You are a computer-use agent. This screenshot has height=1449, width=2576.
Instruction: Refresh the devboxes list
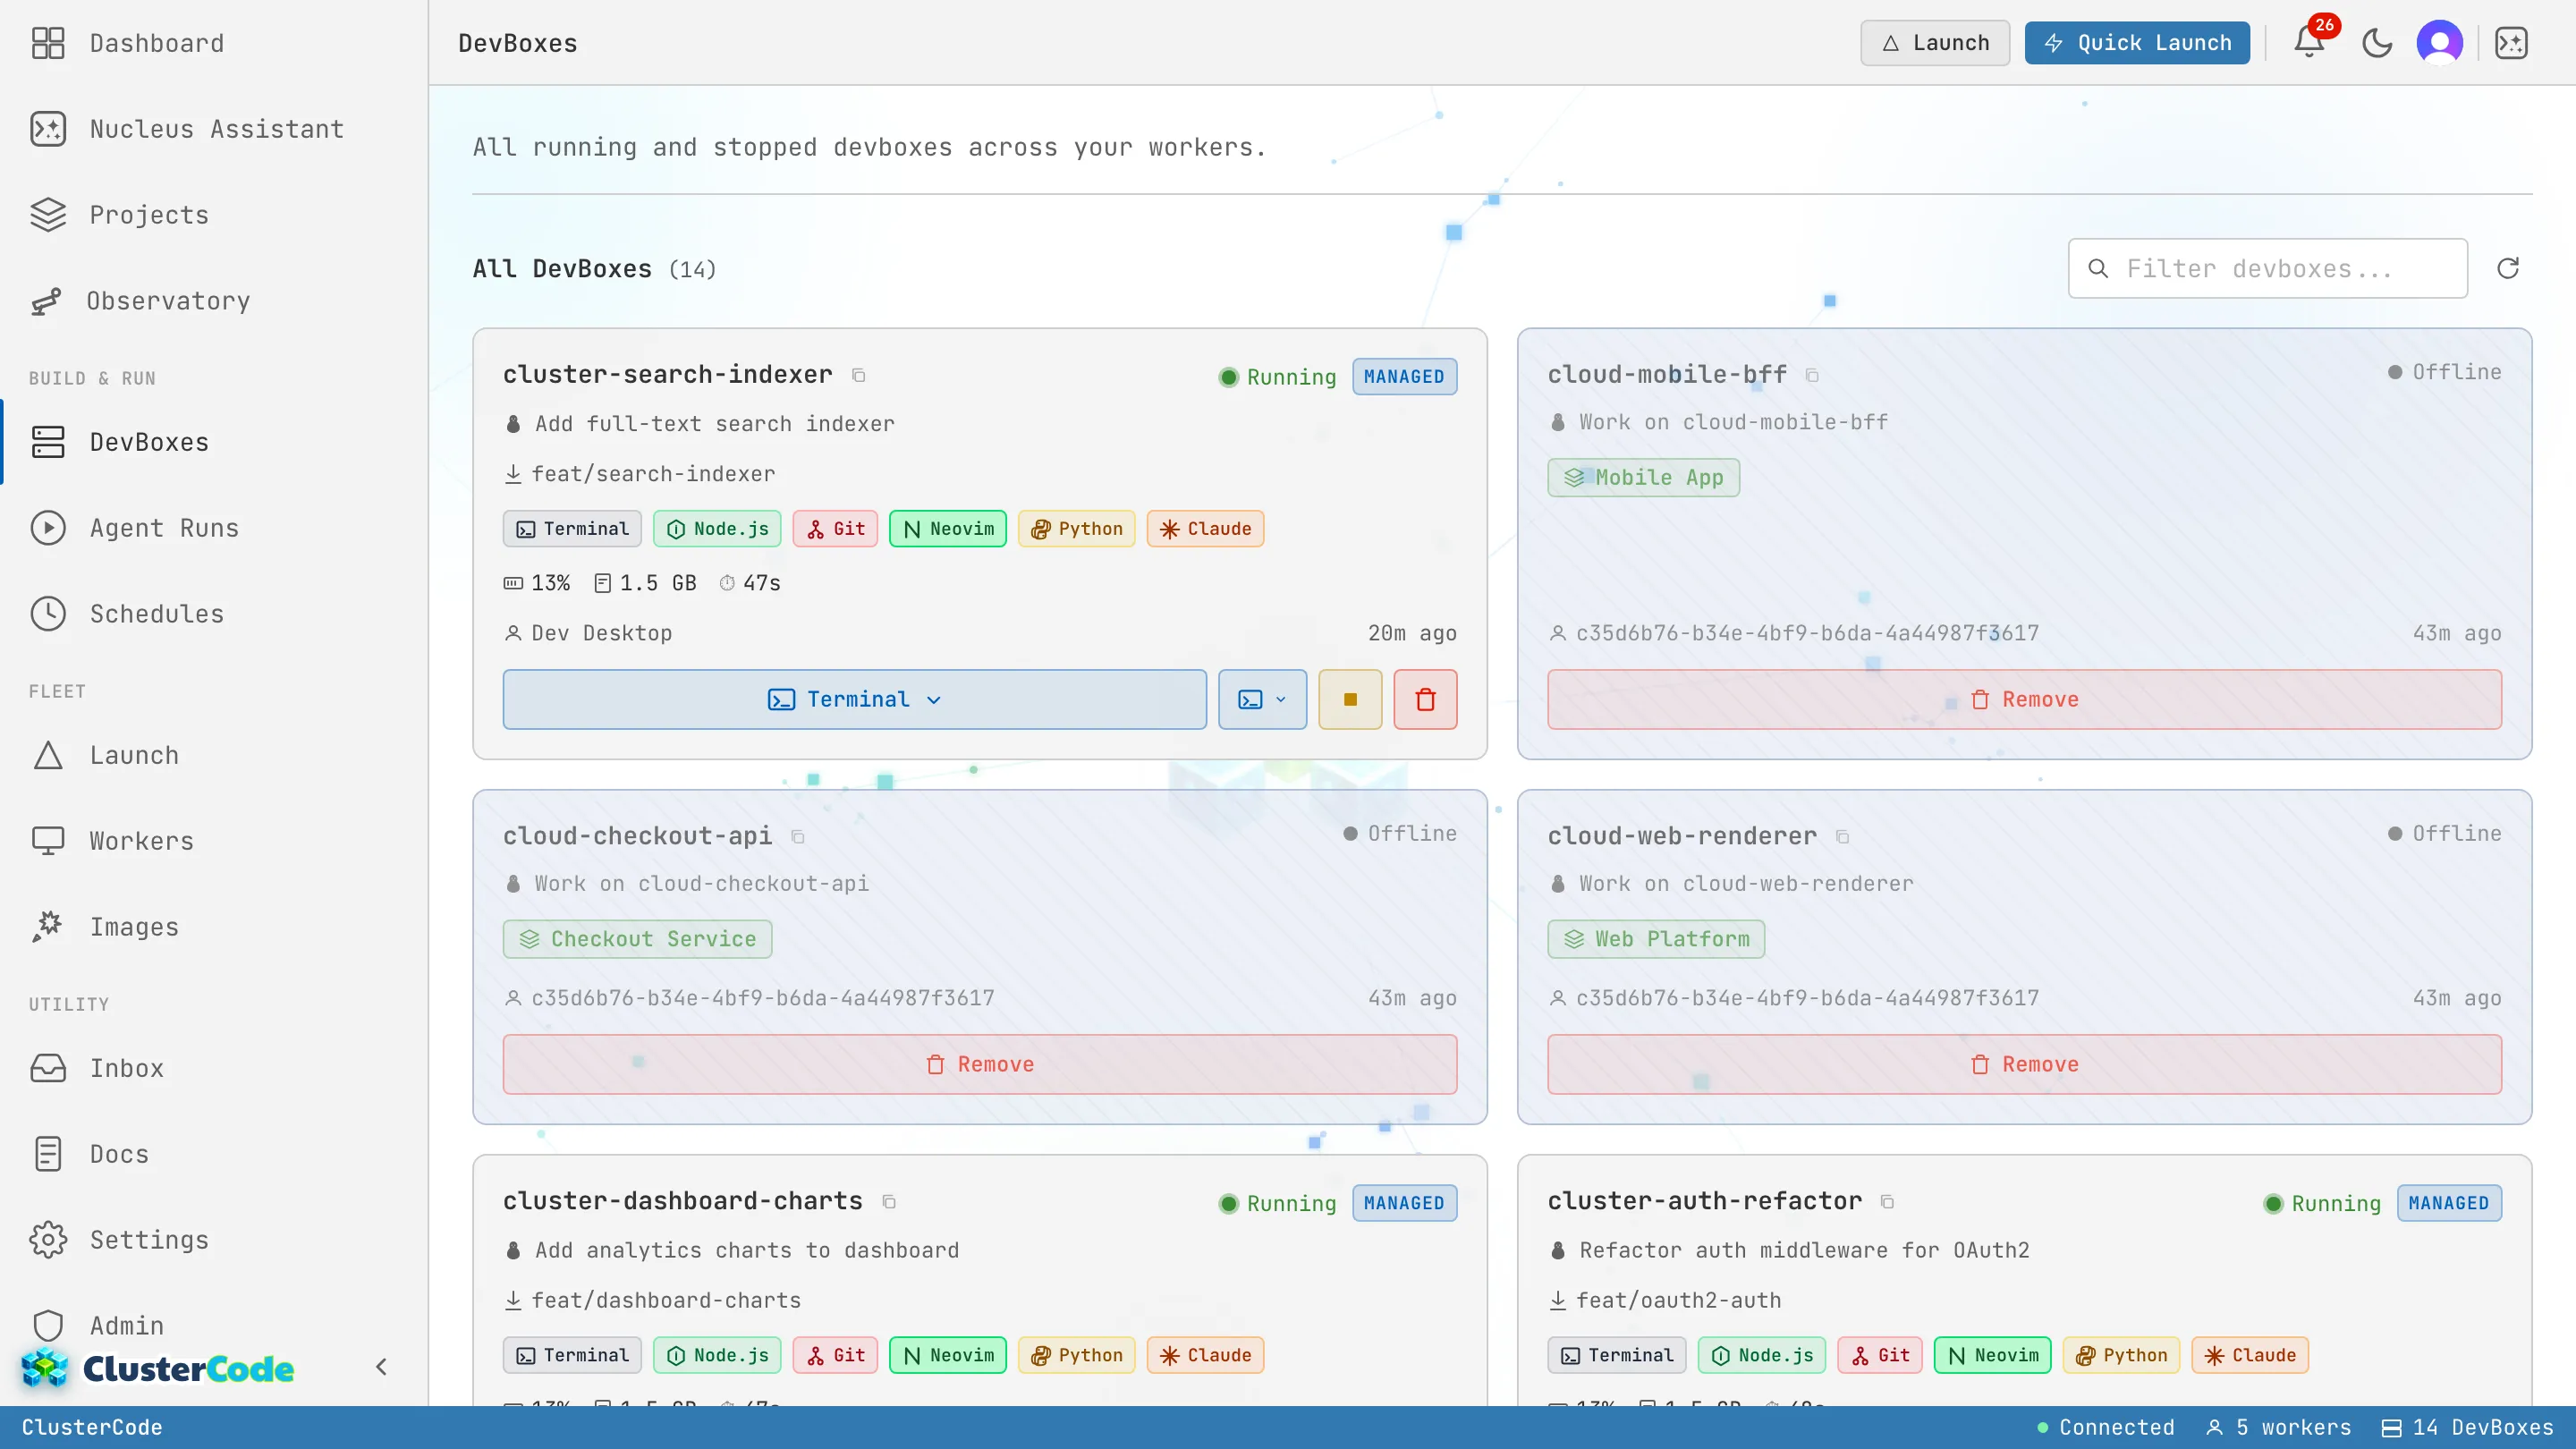pos(2508,268)
